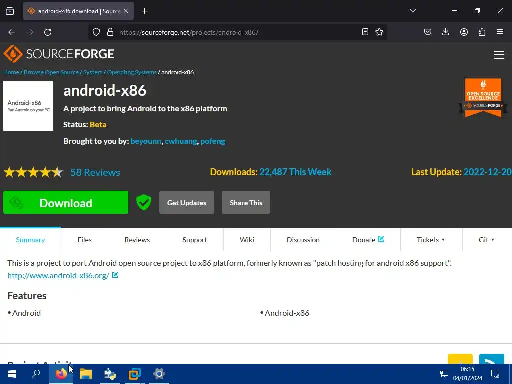Expand the Git dropdown
This screenshot has width=512, height=384.
[486, 240]
